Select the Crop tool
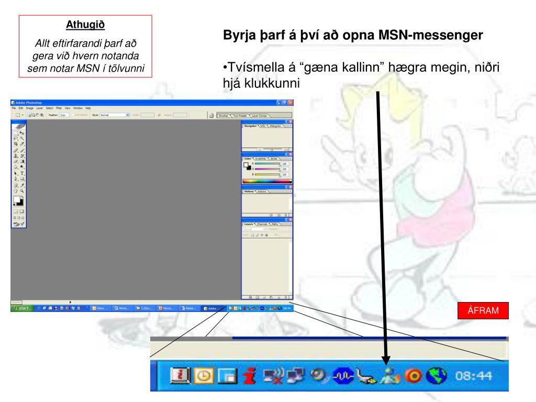 tap(16, 144)
